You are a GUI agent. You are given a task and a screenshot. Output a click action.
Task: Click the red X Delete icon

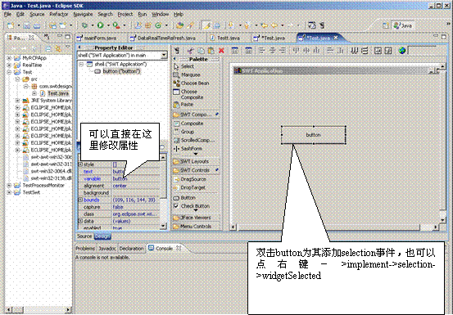tap(221, 51)
